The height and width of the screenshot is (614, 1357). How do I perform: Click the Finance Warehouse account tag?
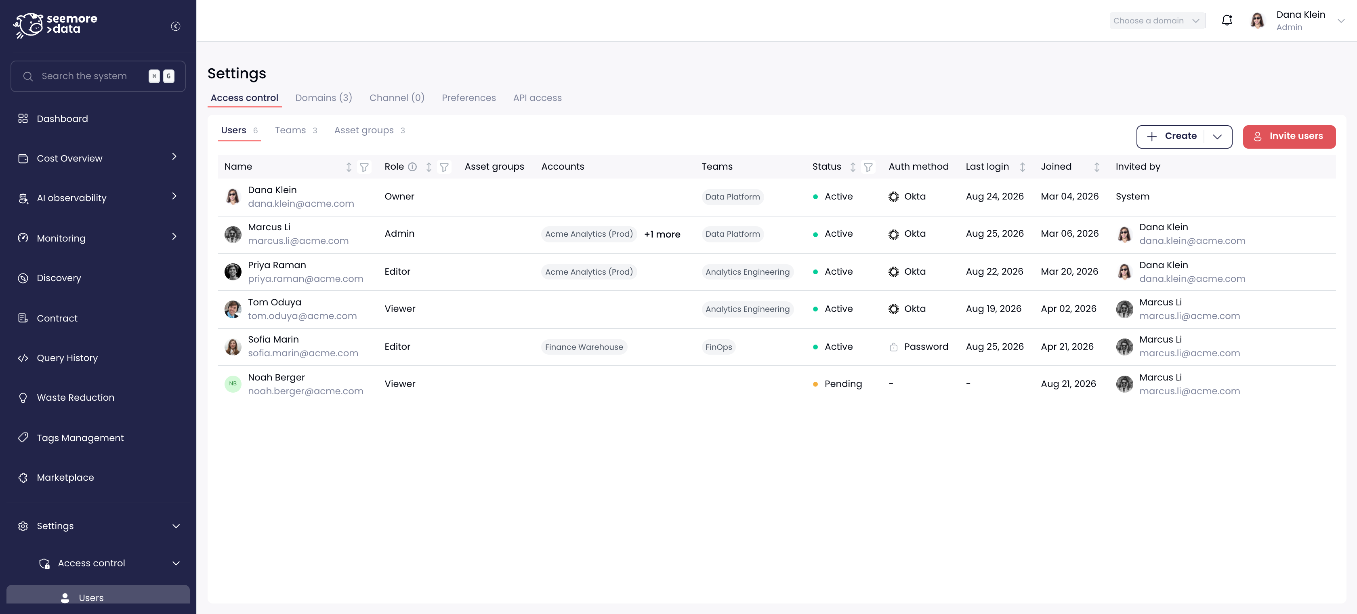[x=584, y=347]
